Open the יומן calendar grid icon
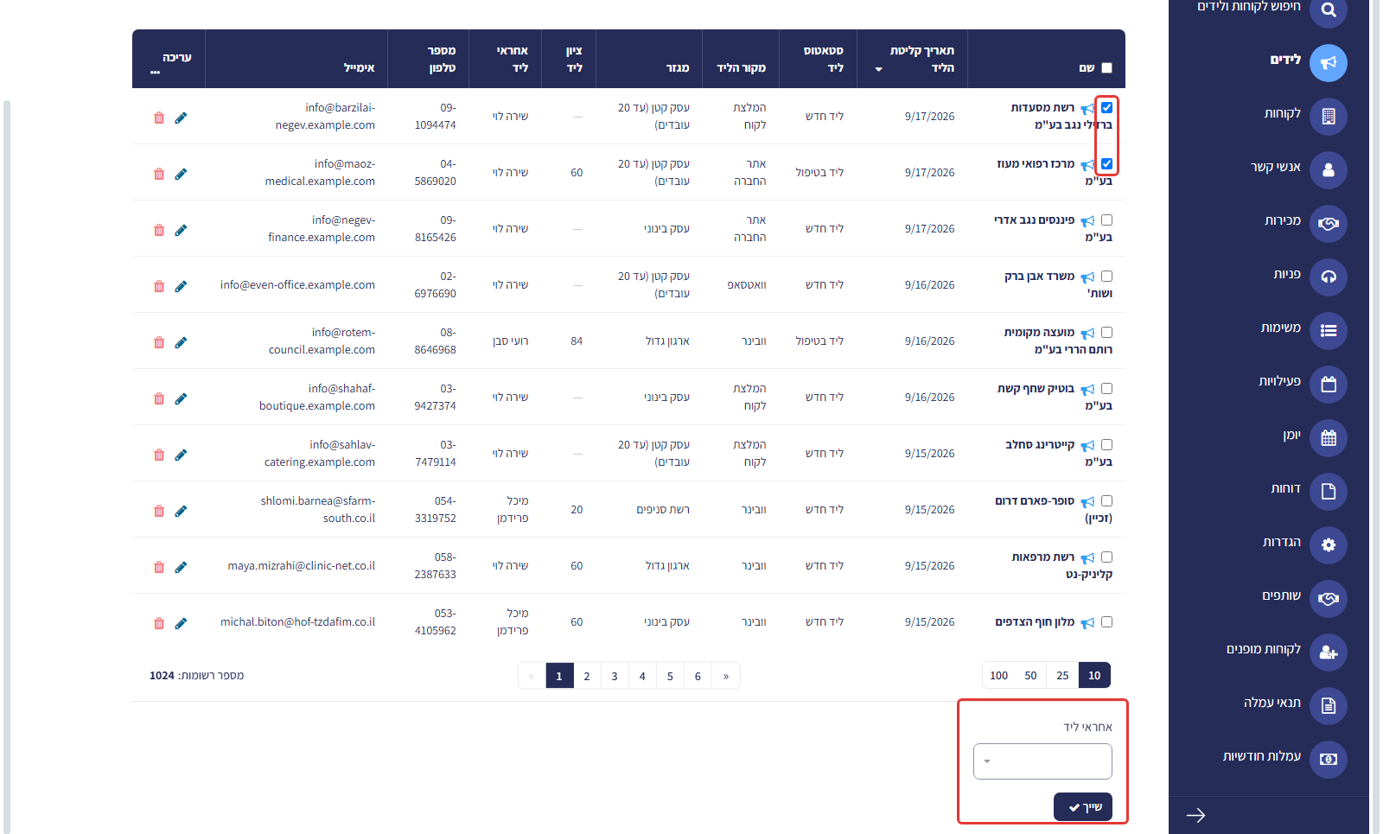Screen dimensions: 1383x834 pos(1329,438)
